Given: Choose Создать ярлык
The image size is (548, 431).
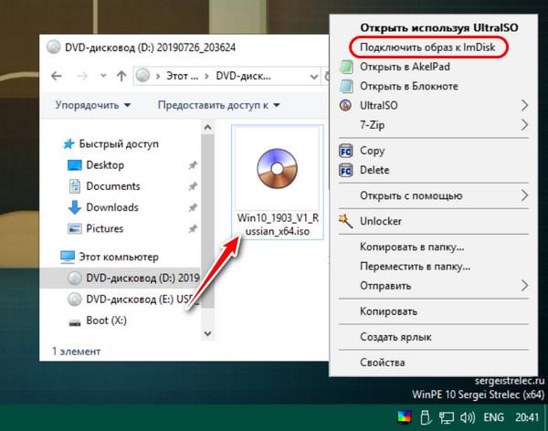Looking at the screenshot, I should coord(395,337).
